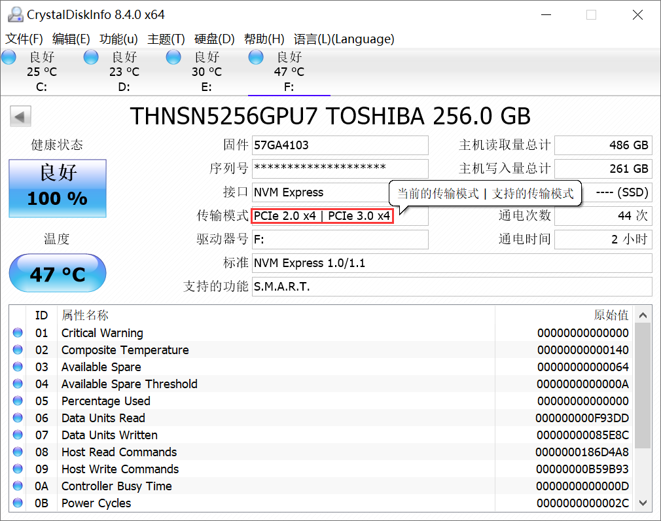Click the E: drive blue status orb
Screen dimensions: 661x521
[173, 58]
